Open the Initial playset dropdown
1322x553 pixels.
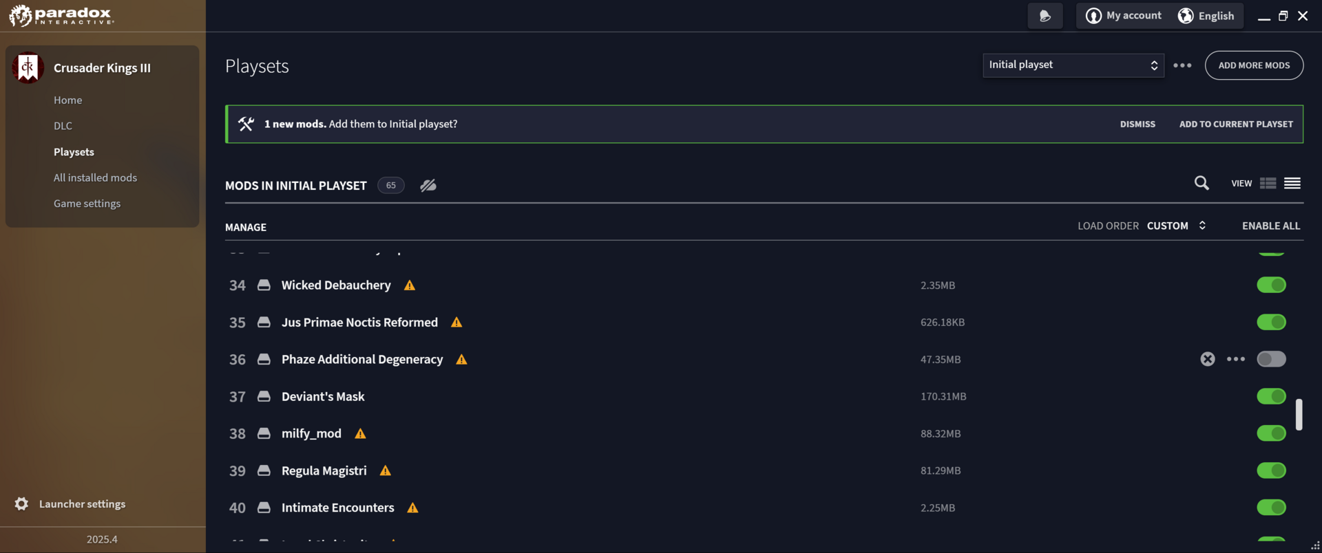click(x=1073, y=65)
